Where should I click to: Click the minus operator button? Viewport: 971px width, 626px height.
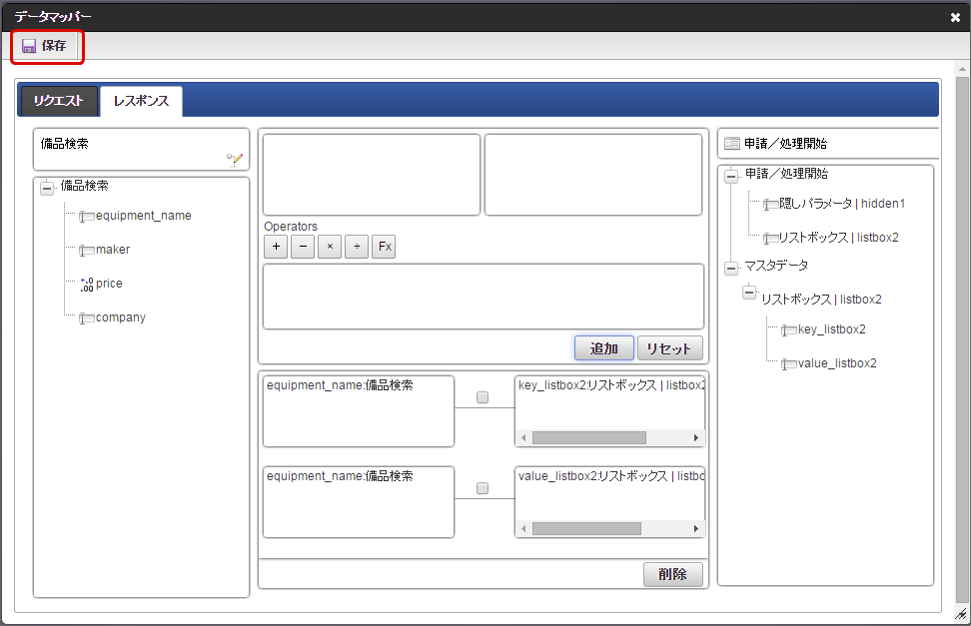coord(303,247)
